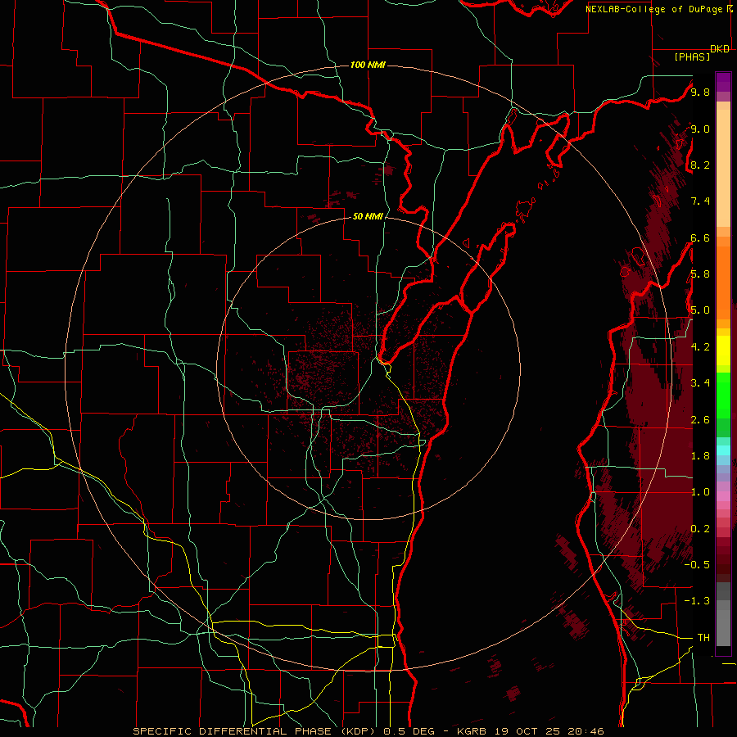This screenshot has width=737, height=737.
Task: Click the KGRB radar site identifier
Action: [x=472, y=731]
